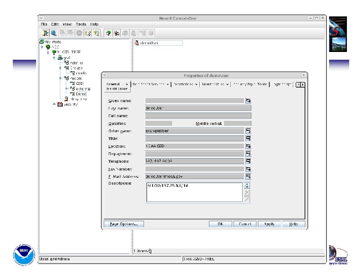Select the Admins container in tree

click(x=76, y=63)
